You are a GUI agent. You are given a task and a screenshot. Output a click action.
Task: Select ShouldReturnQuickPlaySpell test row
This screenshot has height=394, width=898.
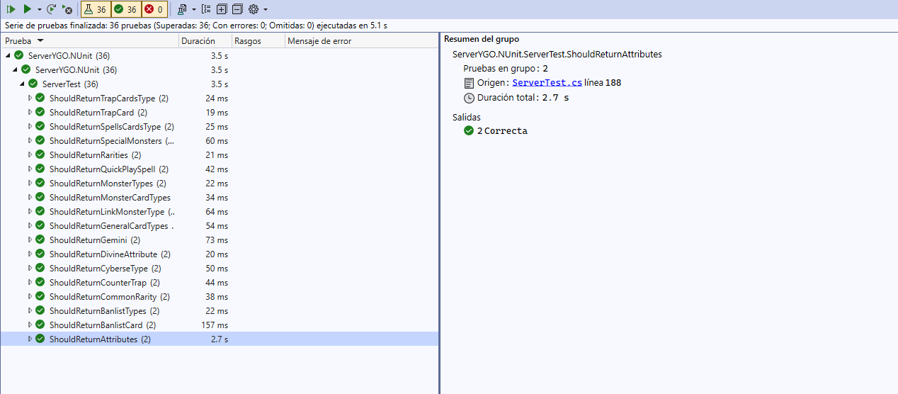coord(220,169)
